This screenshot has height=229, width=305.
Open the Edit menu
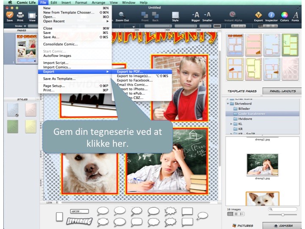(54, 3)
